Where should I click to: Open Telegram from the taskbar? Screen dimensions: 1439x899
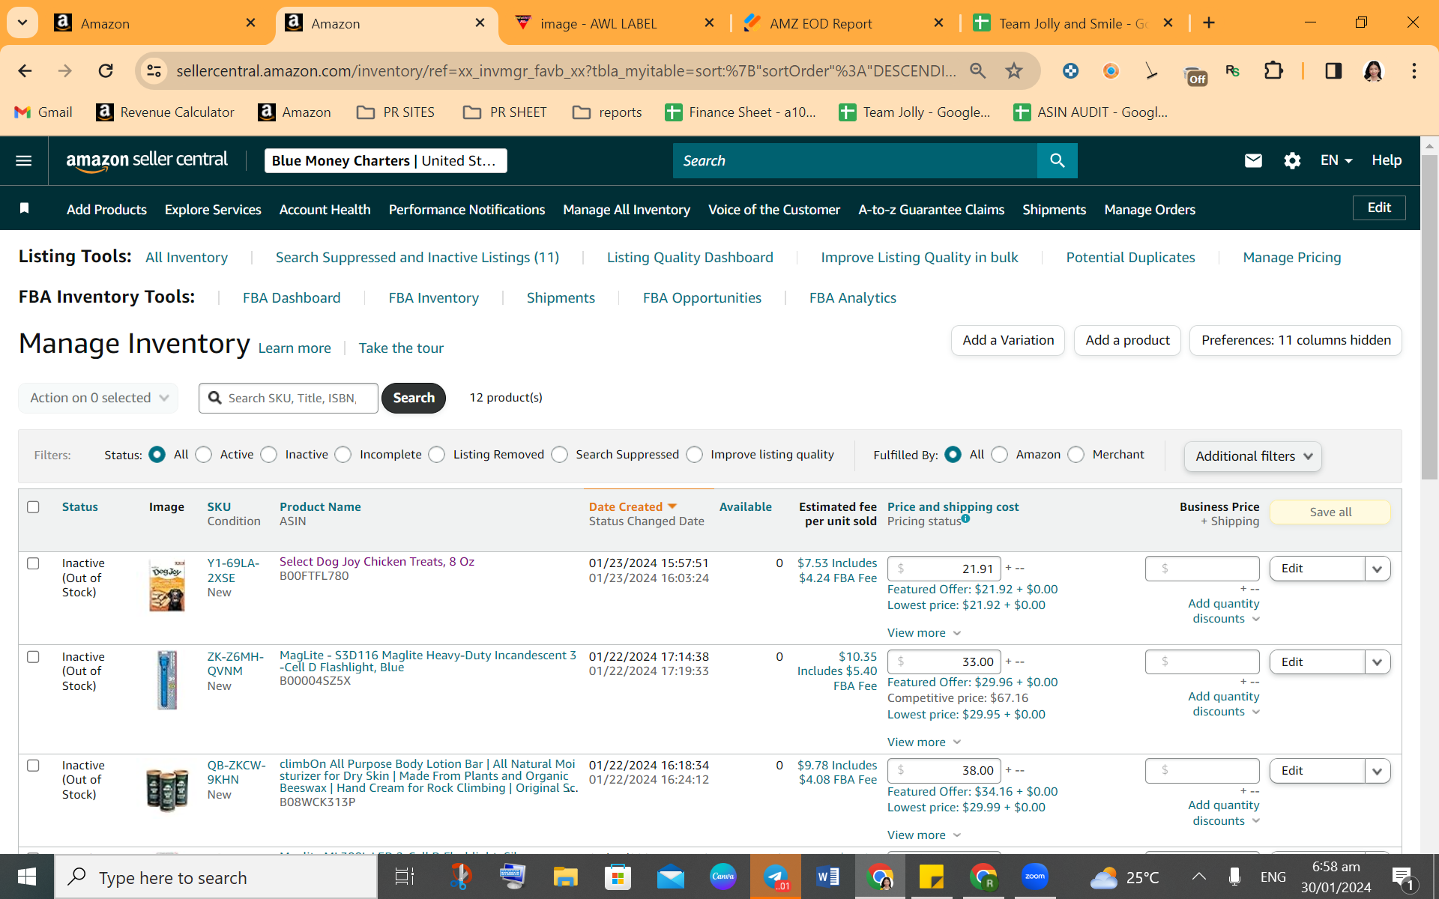pos(776,877)
